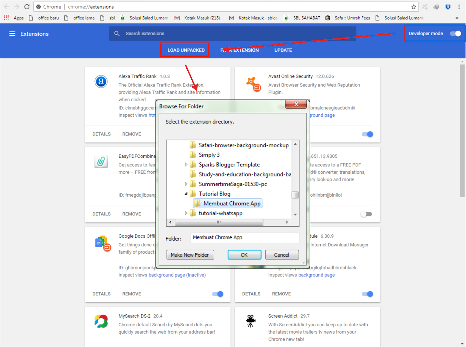Open the 'office baru' bookmark
This screenshot has height=347, width=466.
pyautogui.click(x=44, y=18)
